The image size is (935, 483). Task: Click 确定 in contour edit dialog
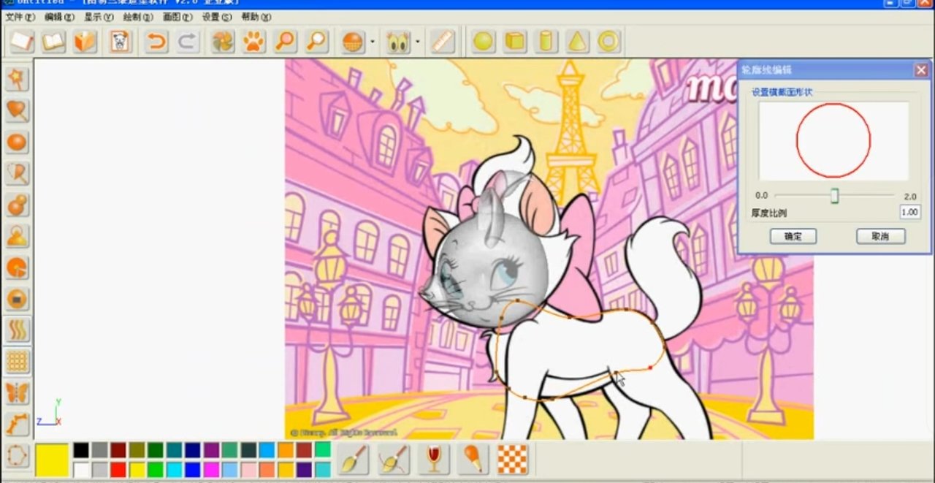click(x=793, y=236)
